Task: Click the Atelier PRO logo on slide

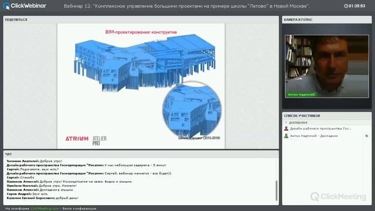Action: point(100,141)
